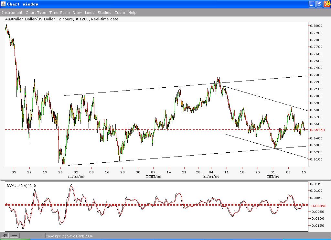Click the 0.65153 current price label

317,130
